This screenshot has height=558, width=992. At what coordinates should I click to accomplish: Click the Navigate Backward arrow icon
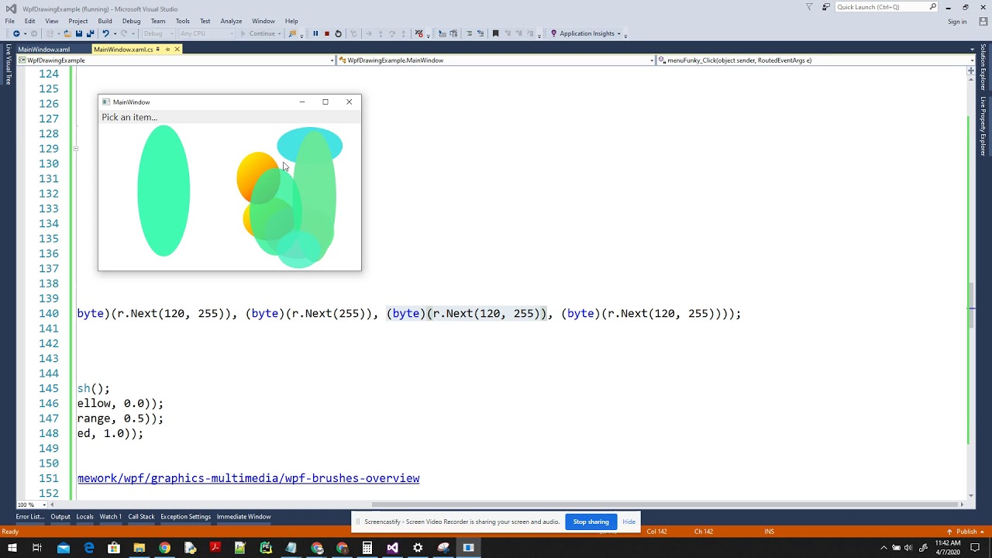(x=16, y=33)
